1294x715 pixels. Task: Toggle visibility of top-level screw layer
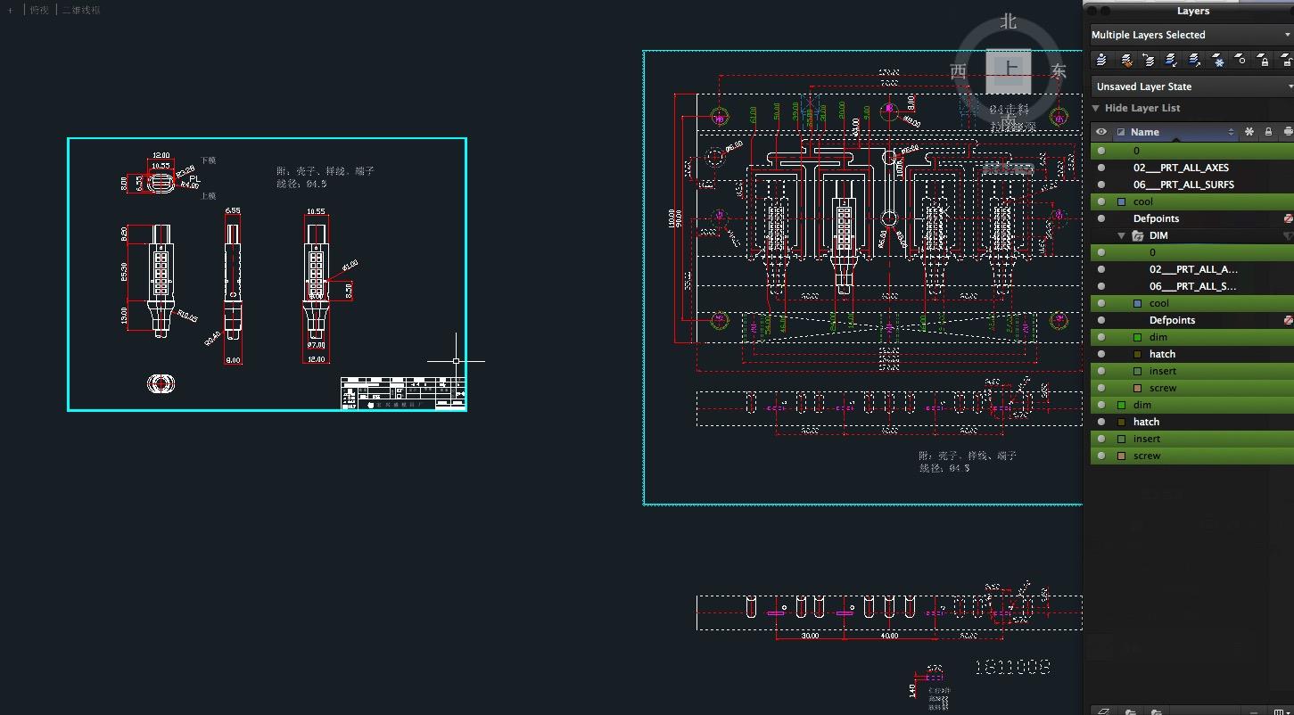[x=1101, y=456]
